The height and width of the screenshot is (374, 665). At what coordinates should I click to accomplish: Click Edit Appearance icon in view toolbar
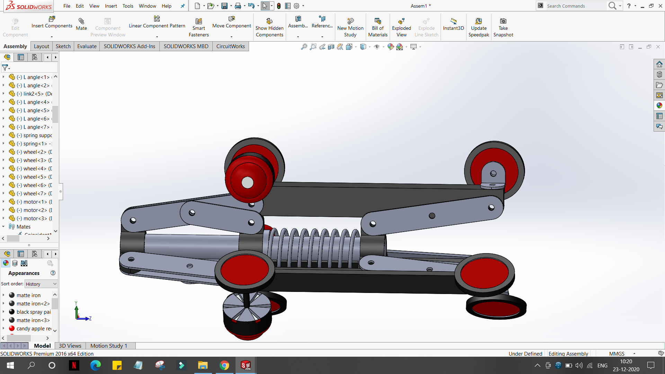[x=391, y=47]
